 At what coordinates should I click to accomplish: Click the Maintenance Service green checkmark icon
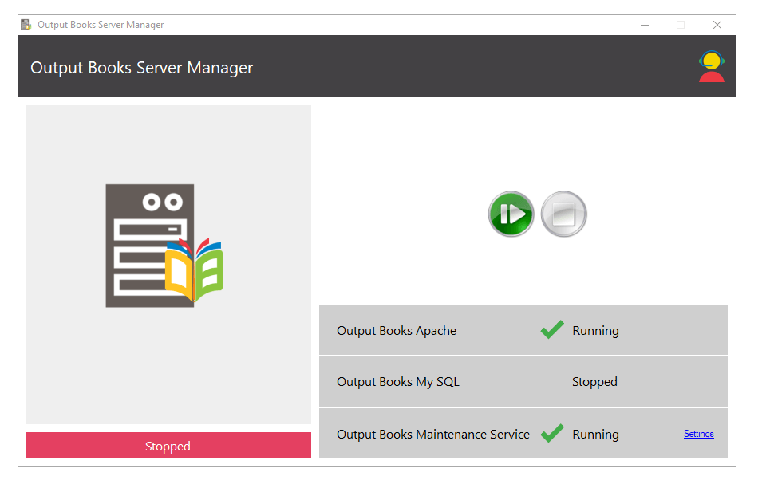pyautogui.click(x=552, y=434)
